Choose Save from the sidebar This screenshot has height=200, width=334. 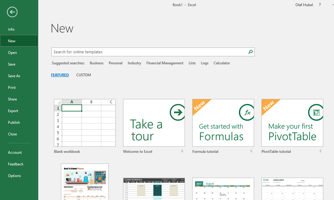pyautogui.click(x=19, y=64)
